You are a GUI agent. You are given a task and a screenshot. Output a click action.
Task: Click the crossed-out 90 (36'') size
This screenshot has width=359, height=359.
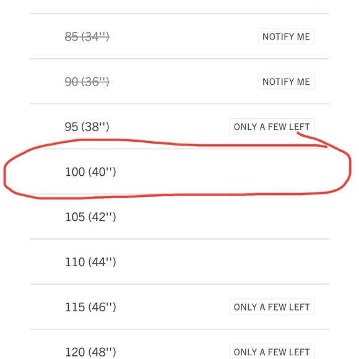[x=87, y=82]
